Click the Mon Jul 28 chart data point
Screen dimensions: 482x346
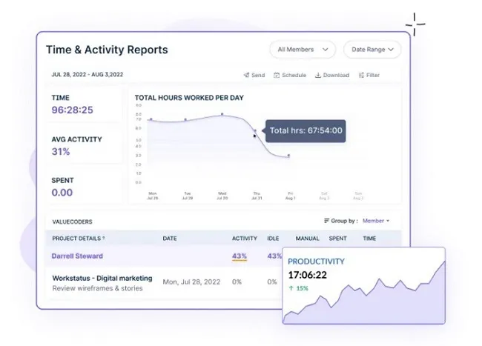pyautogui.click(x=151, y=119)
